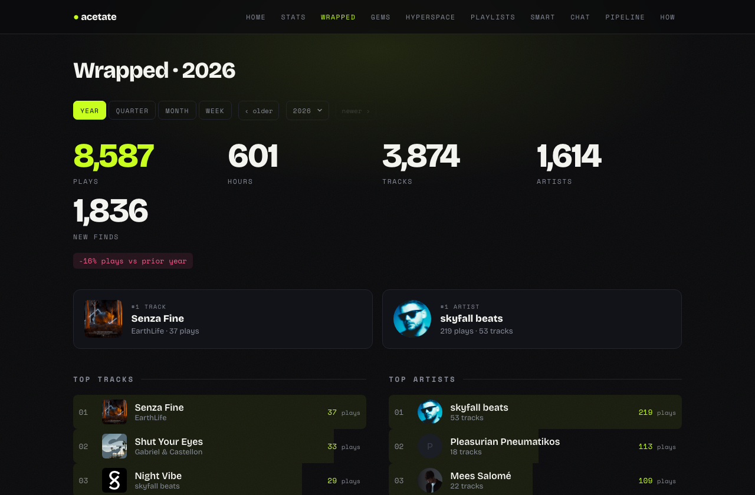Screen dimensions: 755x495
Task: Open Senza Fine album art in #1 Track card
Action: click(103, 319)
